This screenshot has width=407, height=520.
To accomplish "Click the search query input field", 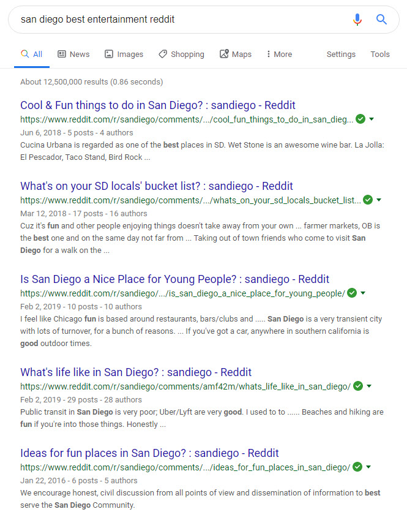I will [177, 20].
